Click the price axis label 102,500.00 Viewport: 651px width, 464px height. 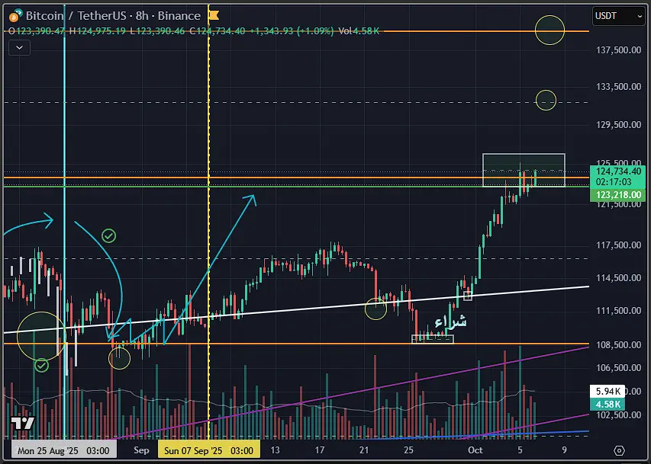(x=618, y=415)
